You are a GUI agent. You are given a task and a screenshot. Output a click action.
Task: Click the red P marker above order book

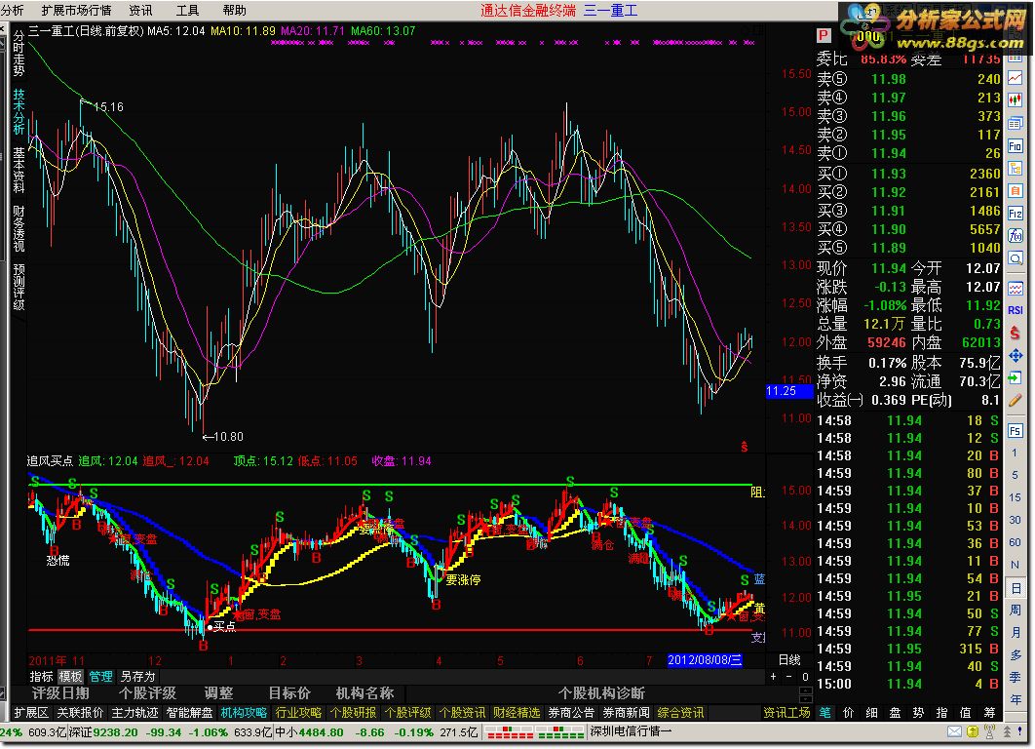pos(824,36)
